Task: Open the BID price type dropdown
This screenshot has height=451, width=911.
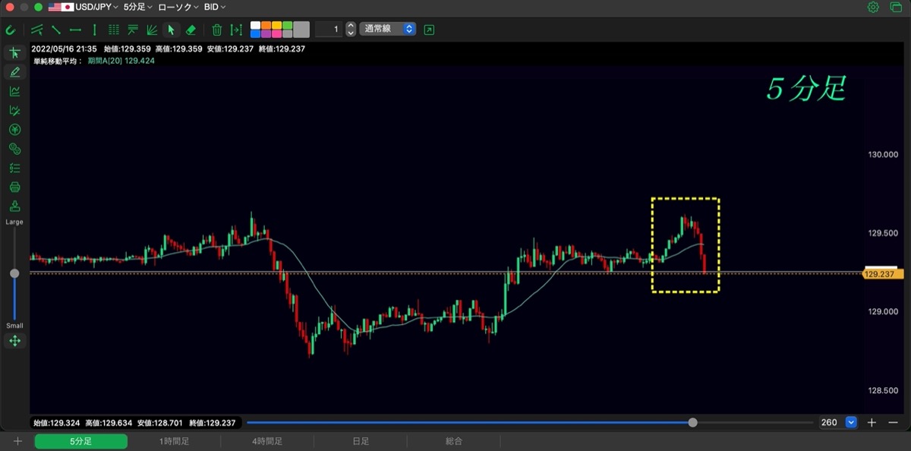Action: pyautogui.click(x=215, y=7)
